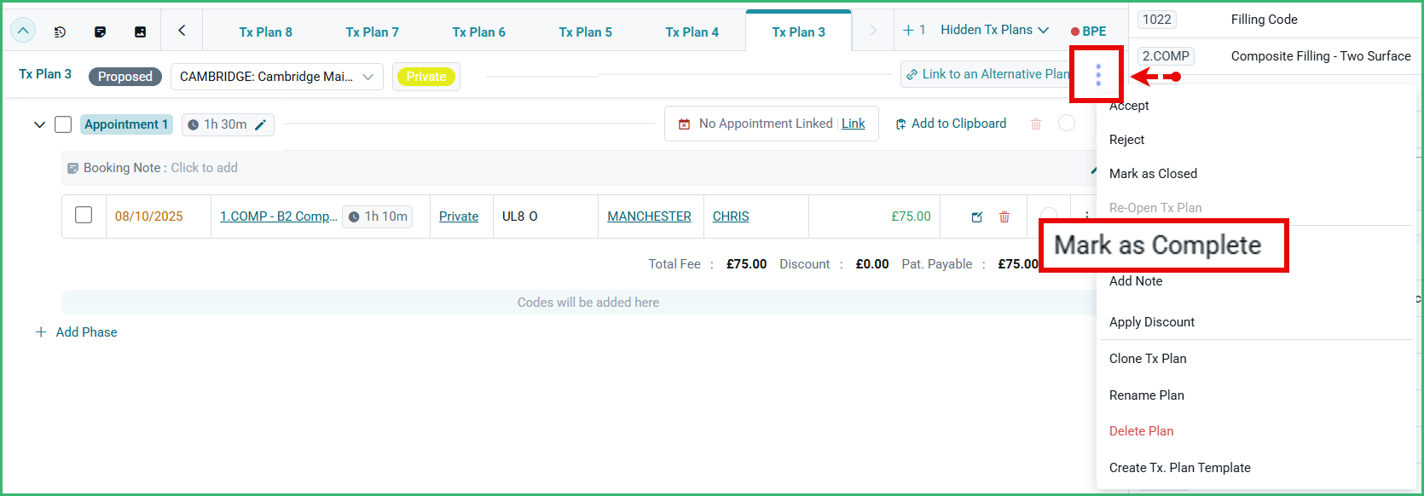Viewport: 1424px width, 496px height.
Task: Tick the 08/10/2025 treatment row checkbox
Action: pos(84,215)
